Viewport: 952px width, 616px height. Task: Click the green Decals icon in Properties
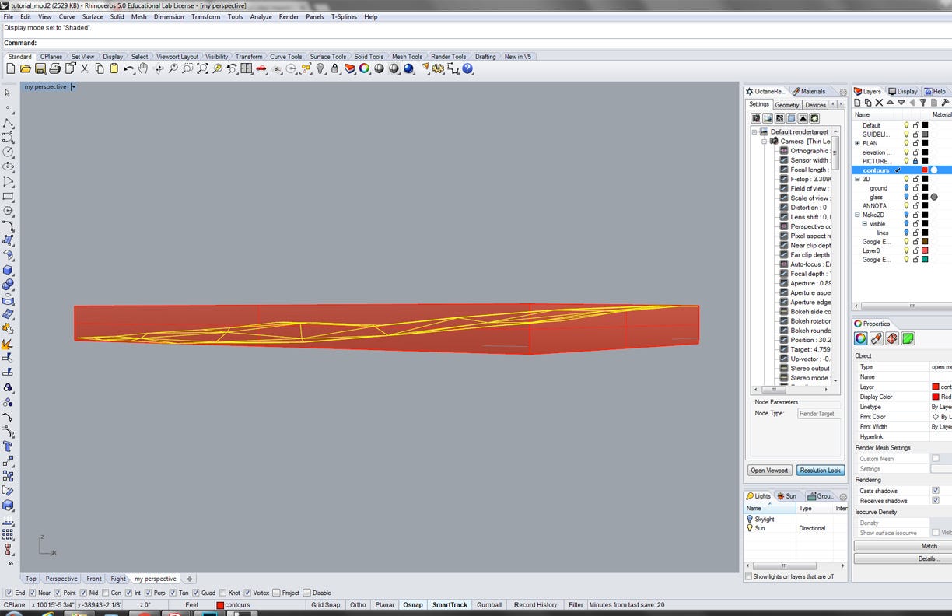(x=908, y=338)
